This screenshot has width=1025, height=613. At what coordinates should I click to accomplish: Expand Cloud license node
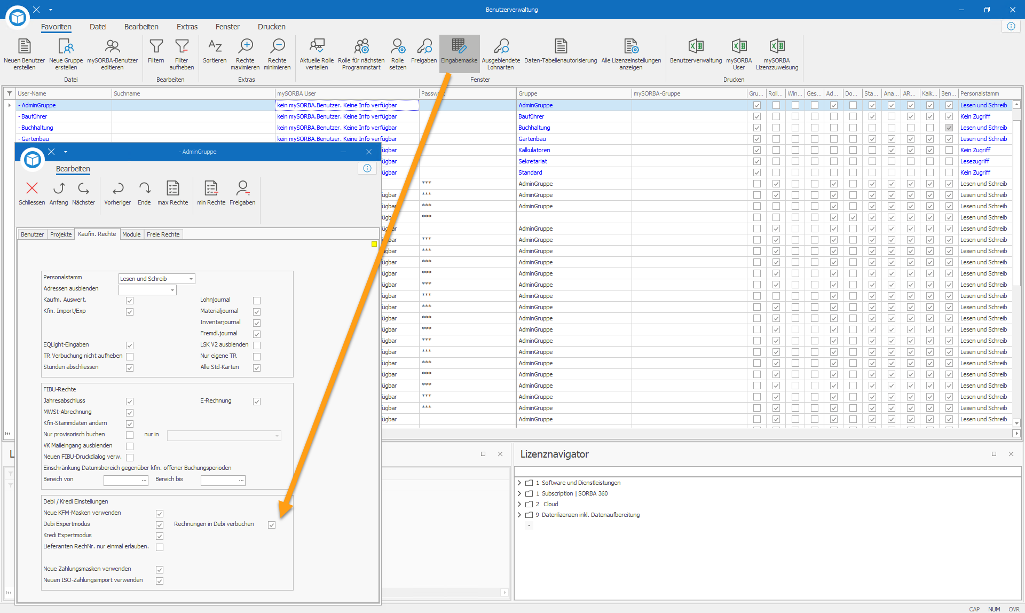click(x=519, y=504)
